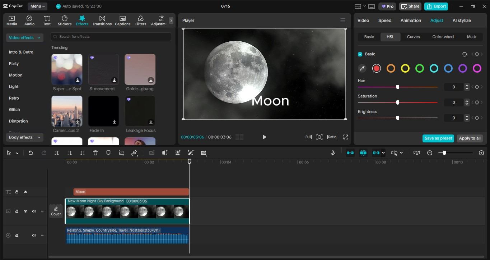
Task: Open the Menu dropdown
Action: pyautogui.click(x=38, y=6)
